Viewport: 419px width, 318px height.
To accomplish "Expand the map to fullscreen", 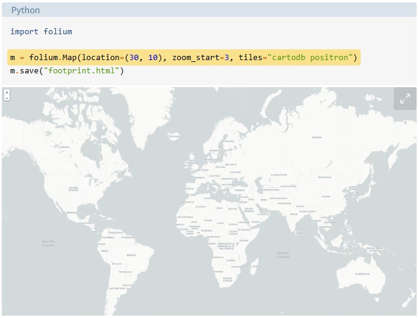I will pos(405,99).
